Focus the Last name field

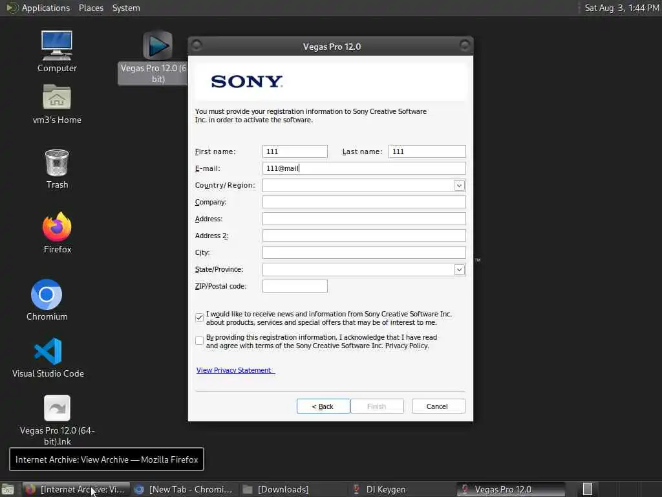point(427,151)
